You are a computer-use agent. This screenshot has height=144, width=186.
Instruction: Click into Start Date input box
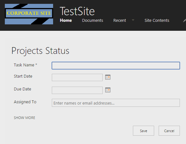click(77, 77)
